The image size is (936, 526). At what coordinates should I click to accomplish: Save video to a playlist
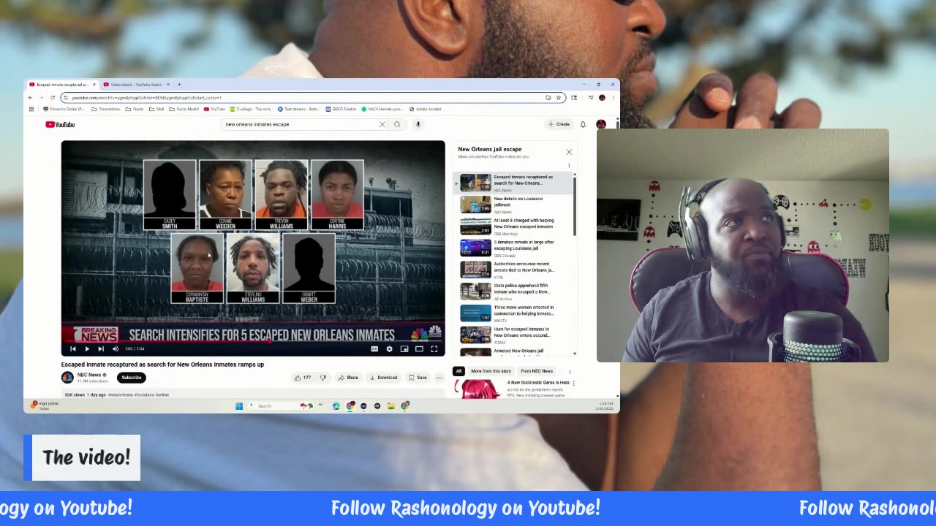click(x=418, y=378)
